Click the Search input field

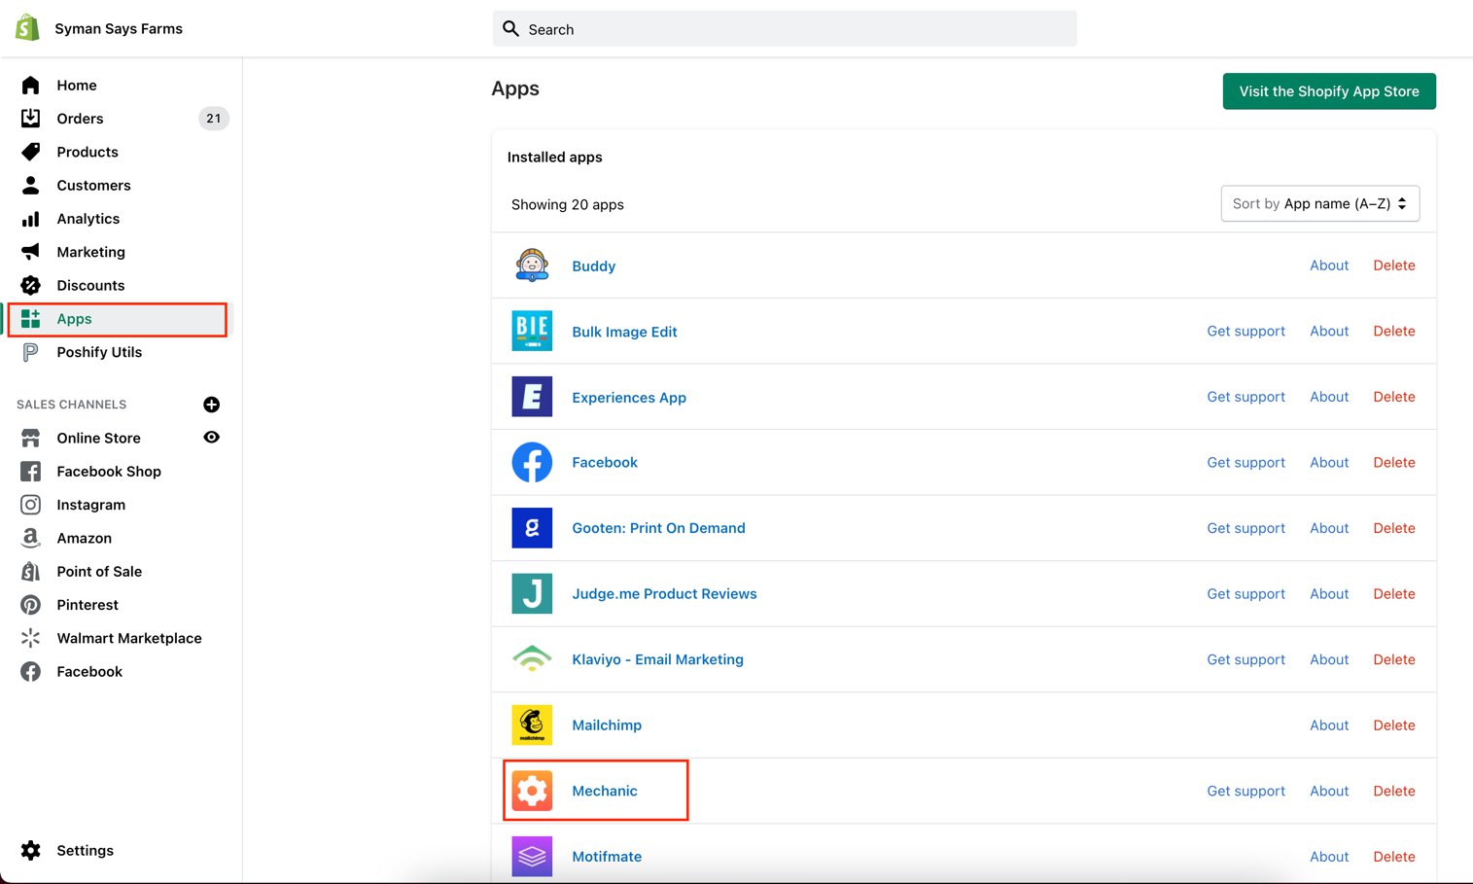coord(784,29)
